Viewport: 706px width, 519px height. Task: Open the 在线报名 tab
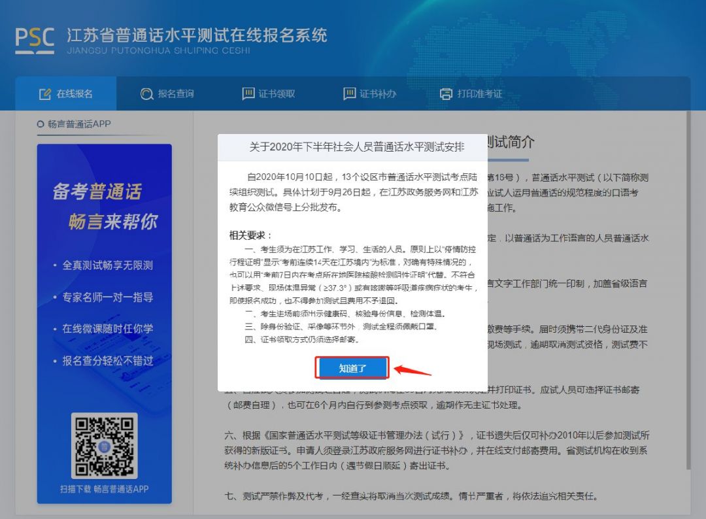[x=66, y=93]
